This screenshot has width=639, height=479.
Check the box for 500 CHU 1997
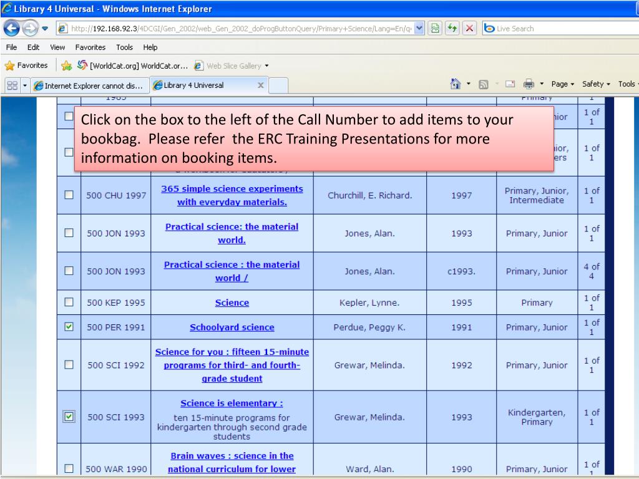pos(69,195)
